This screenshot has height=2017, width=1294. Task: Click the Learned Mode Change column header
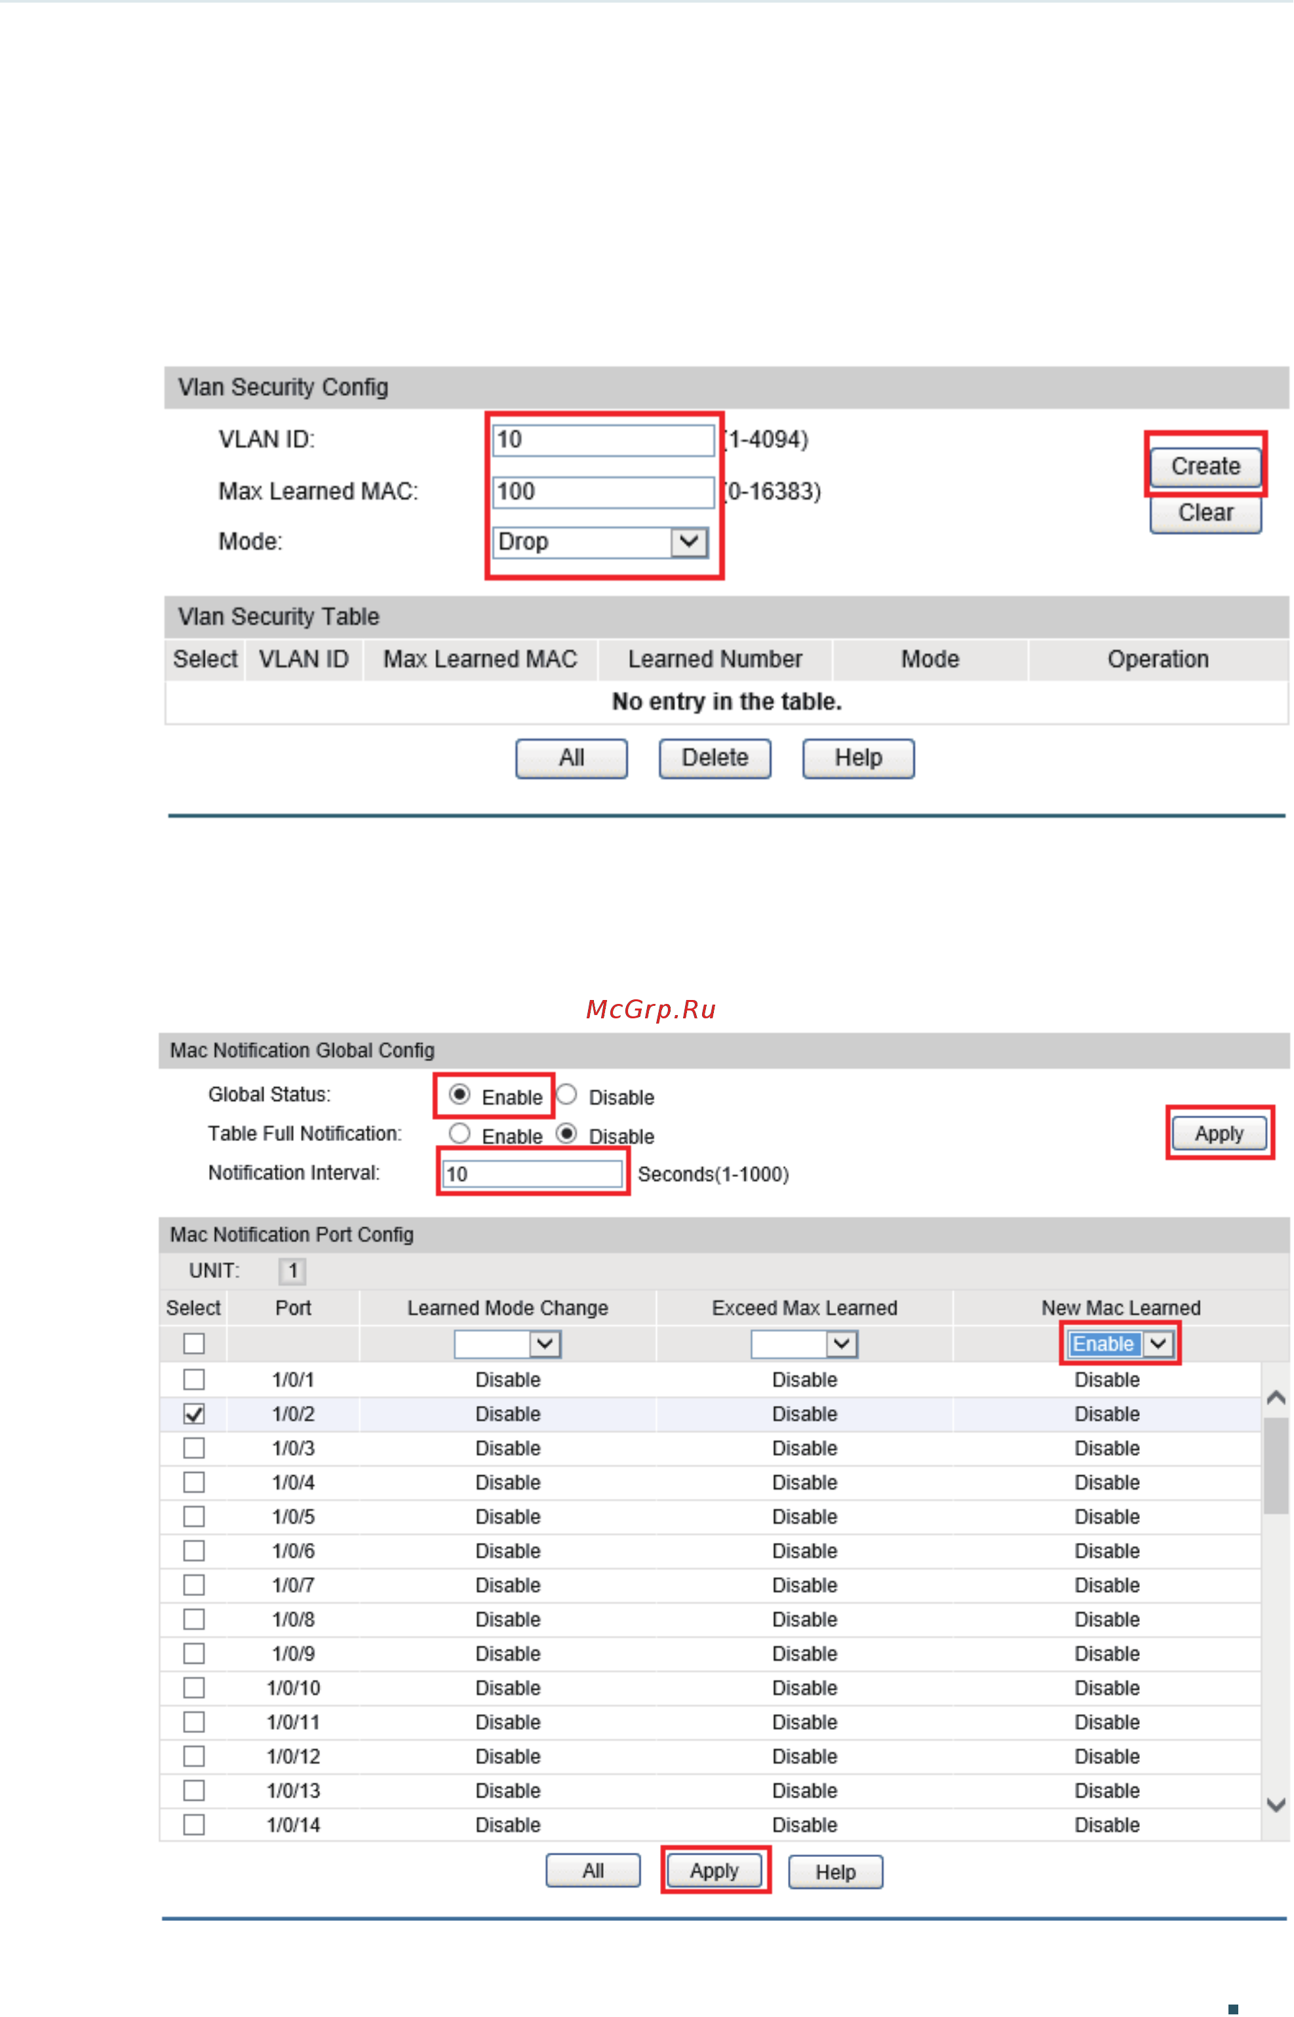[x=507, y=1309]
